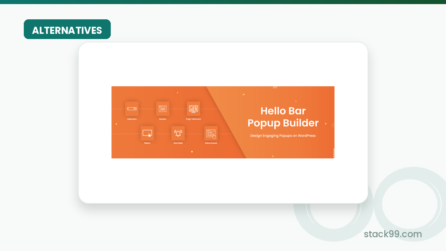
Task: Click 'Design Engaging Popups on WordPress' subtitle
Action: coord(283,136)
